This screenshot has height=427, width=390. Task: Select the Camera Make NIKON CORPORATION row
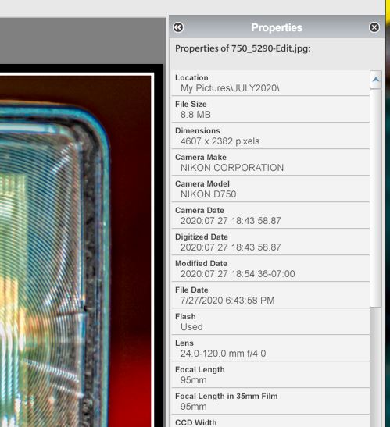pyautogui.click(x=270, y=162)
